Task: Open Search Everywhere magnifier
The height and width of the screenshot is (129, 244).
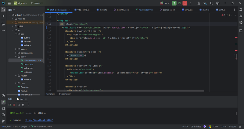Action: coord(211,3)
